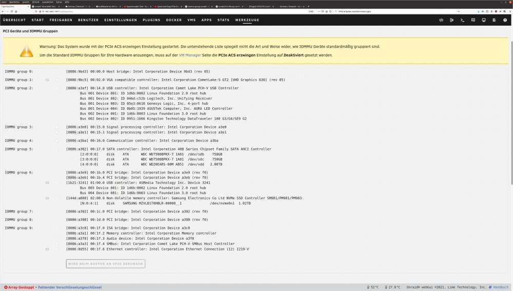Open the ÜBERSICHT menu
This screenshot has width=513, height=291.
(14, 20)
